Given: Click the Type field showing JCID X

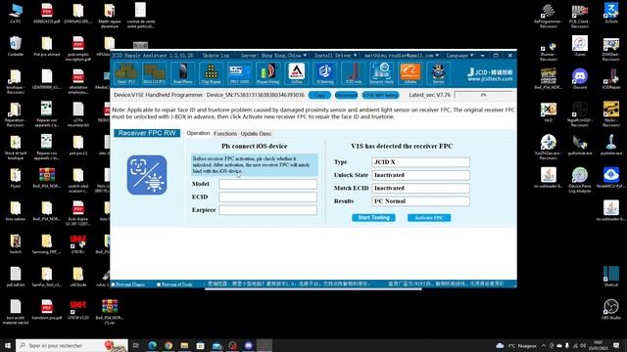Looking at the screenshot, I should (420, 162).
